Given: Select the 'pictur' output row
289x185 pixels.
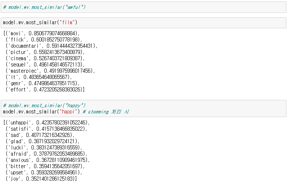Looking at the screenshot, I should coord(45,52).
